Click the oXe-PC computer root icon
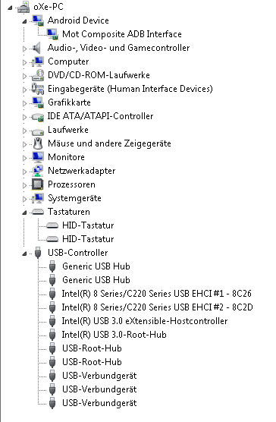276x422 pixels. (x=24, y=7)
